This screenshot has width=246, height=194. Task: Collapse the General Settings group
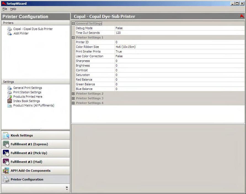coord(73,23)
